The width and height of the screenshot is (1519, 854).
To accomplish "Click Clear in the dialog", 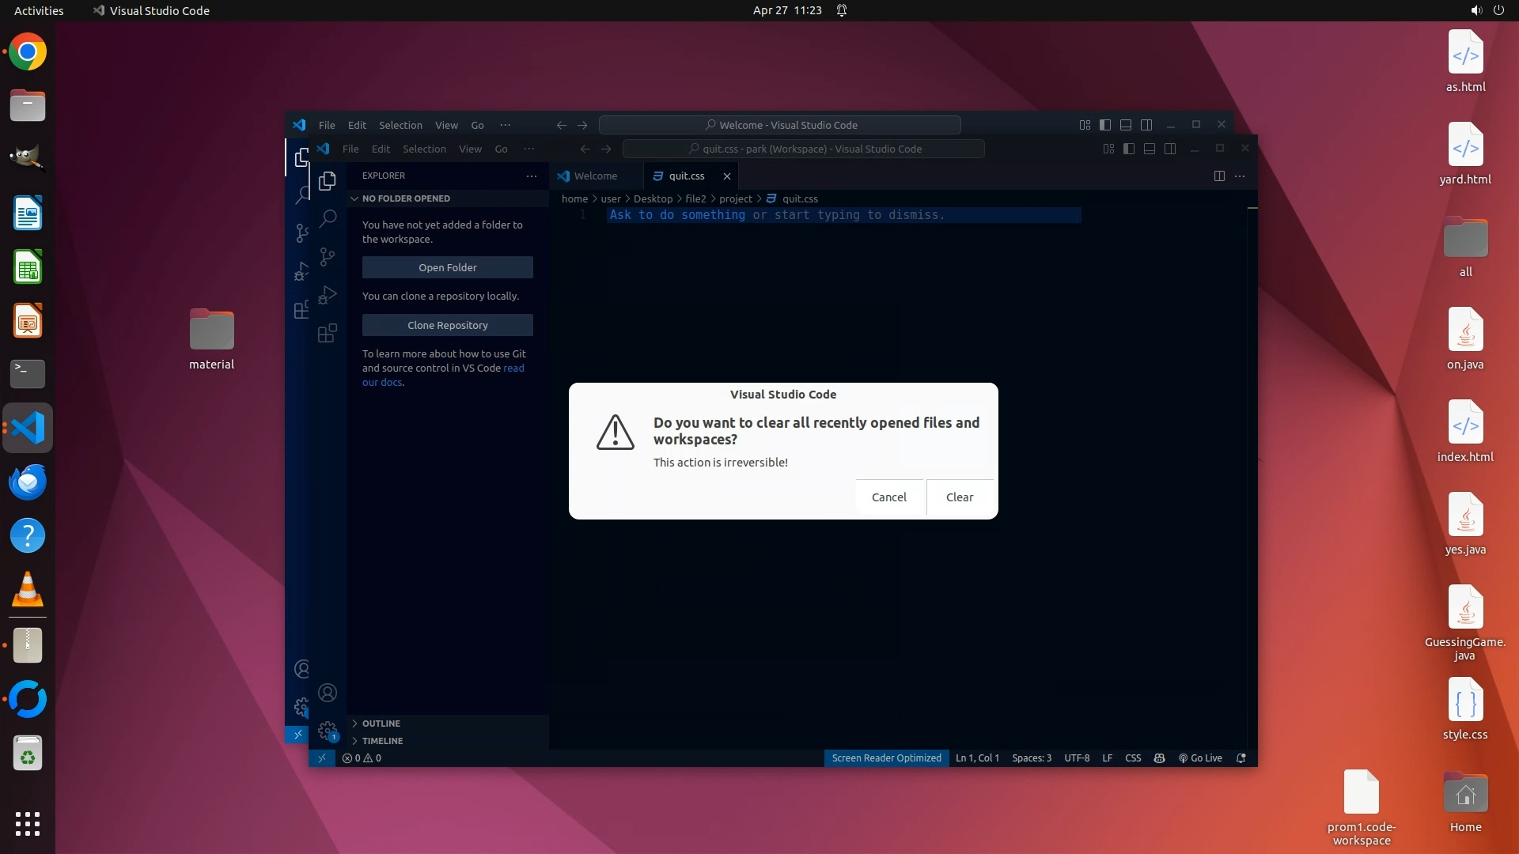I will [960, 497].
